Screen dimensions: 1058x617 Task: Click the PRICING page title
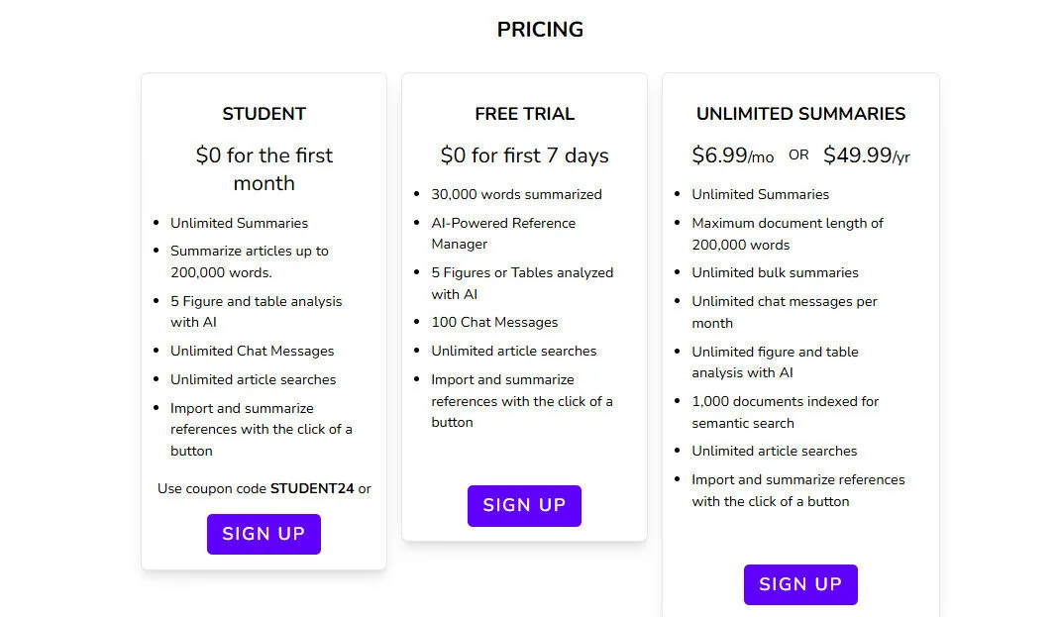point(541,30)
